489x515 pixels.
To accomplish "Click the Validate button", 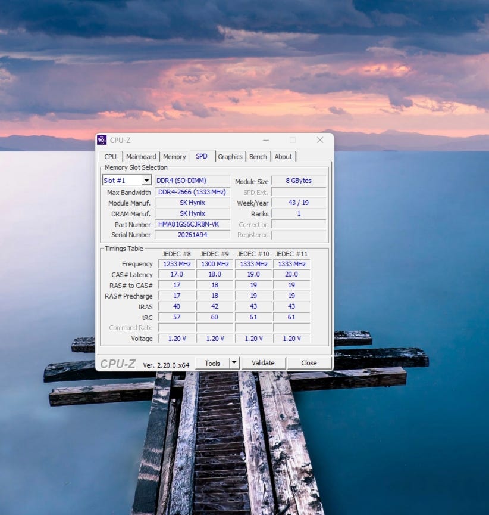I will [x=263, y=363].
